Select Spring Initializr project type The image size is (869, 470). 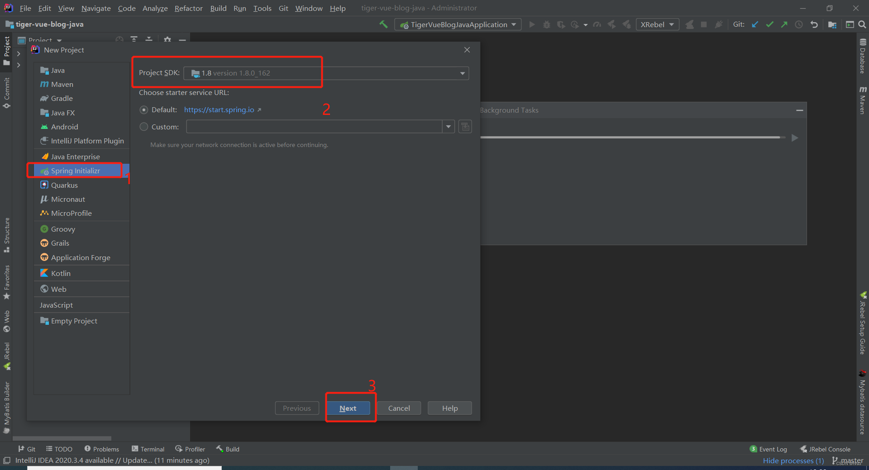point(81,171)
